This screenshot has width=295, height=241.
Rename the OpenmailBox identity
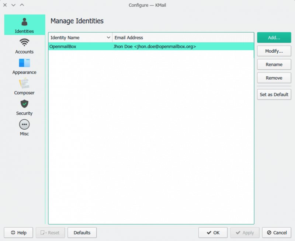274,64
